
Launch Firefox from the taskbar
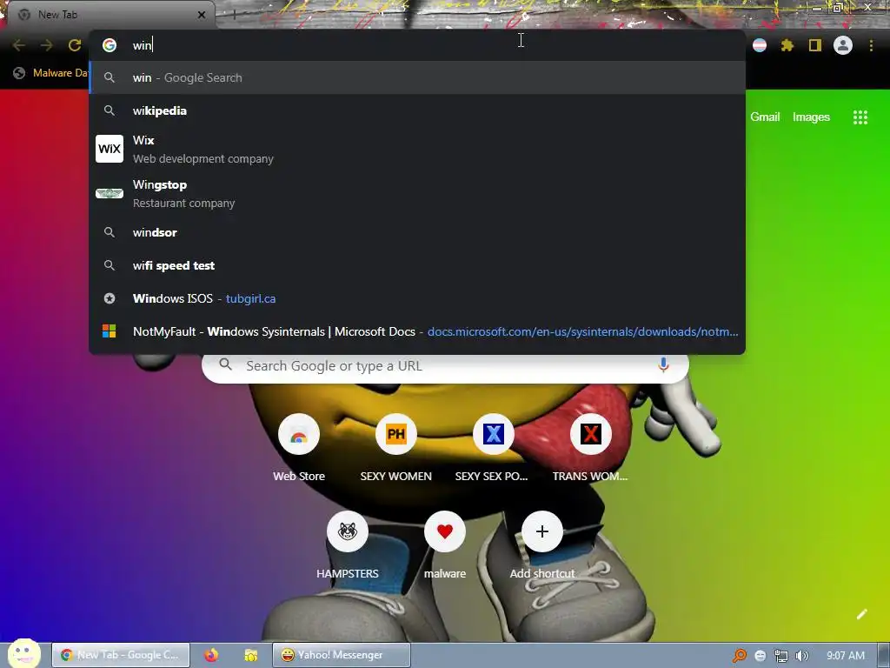[x=211, y=655]
